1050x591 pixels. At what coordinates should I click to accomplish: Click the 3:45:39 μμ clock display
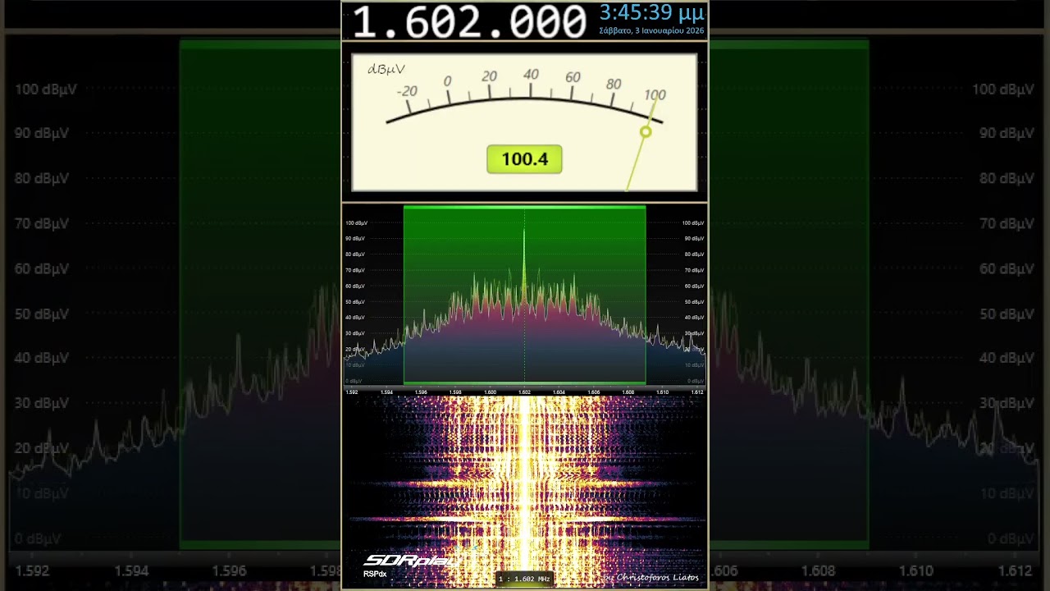(x=651, y=13)
